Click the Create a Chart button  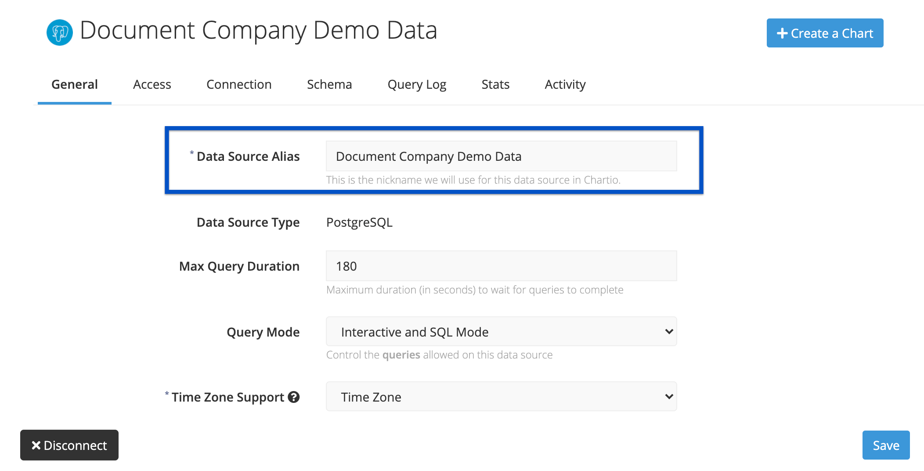825,33
